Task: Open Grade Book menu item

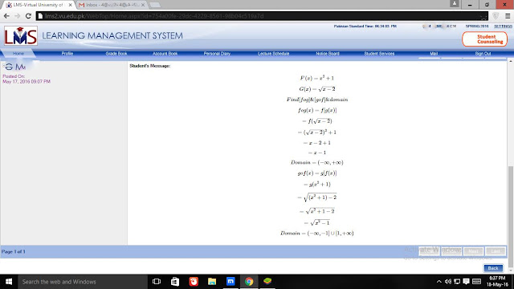Action: pos(116,54)
